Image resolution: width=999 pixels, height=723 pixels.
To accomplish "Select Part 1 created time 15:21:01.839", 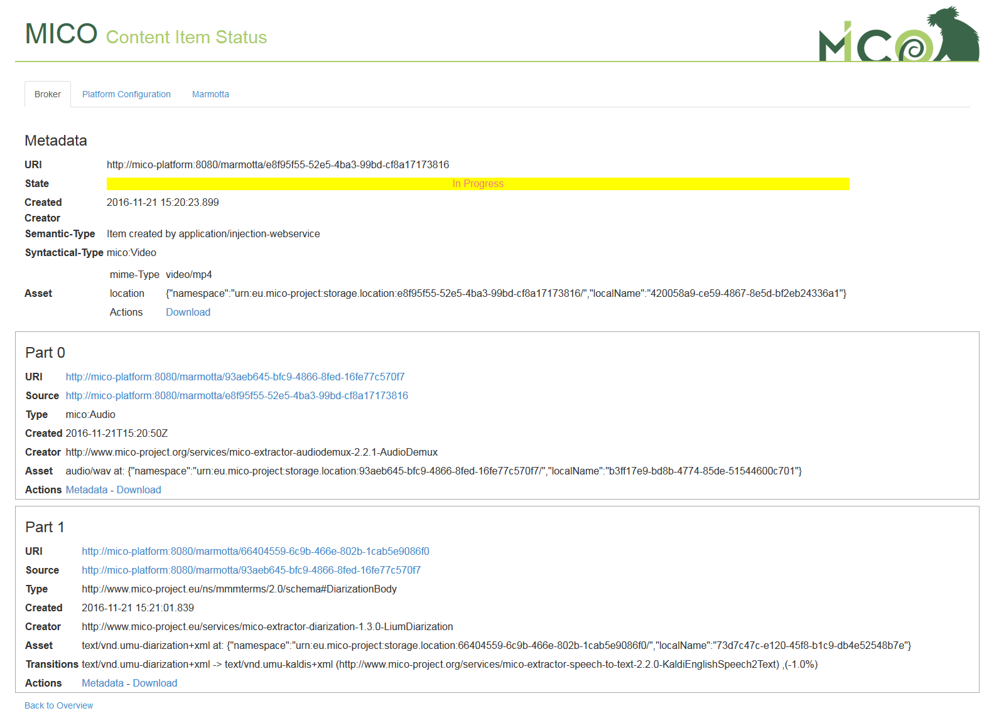I will [138, 608].
